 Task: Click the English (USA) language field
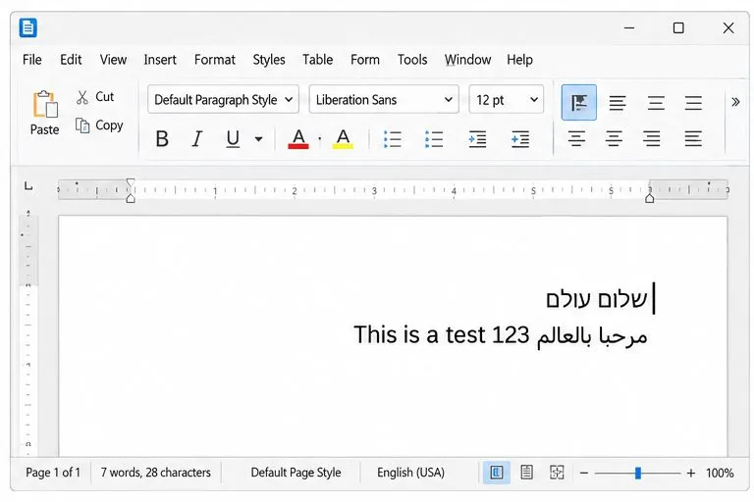click(x=410, y=473)
